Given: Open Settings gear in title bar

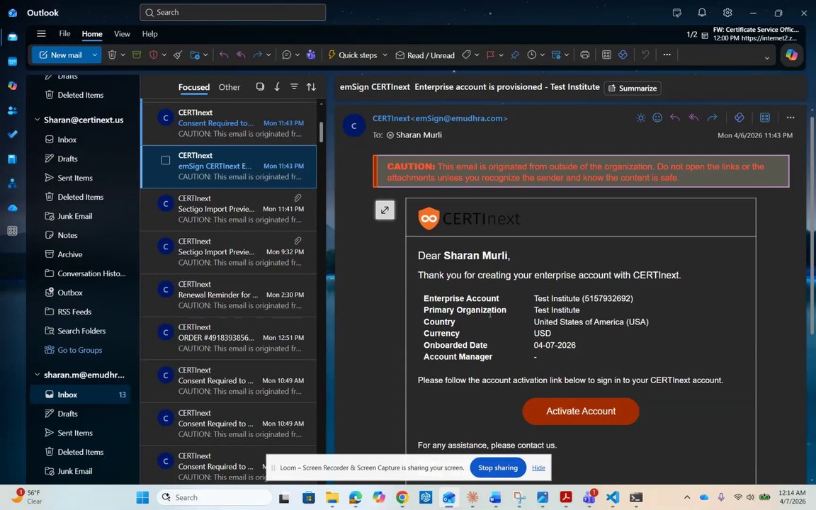Looking at the screenshot, I should 727,13.
